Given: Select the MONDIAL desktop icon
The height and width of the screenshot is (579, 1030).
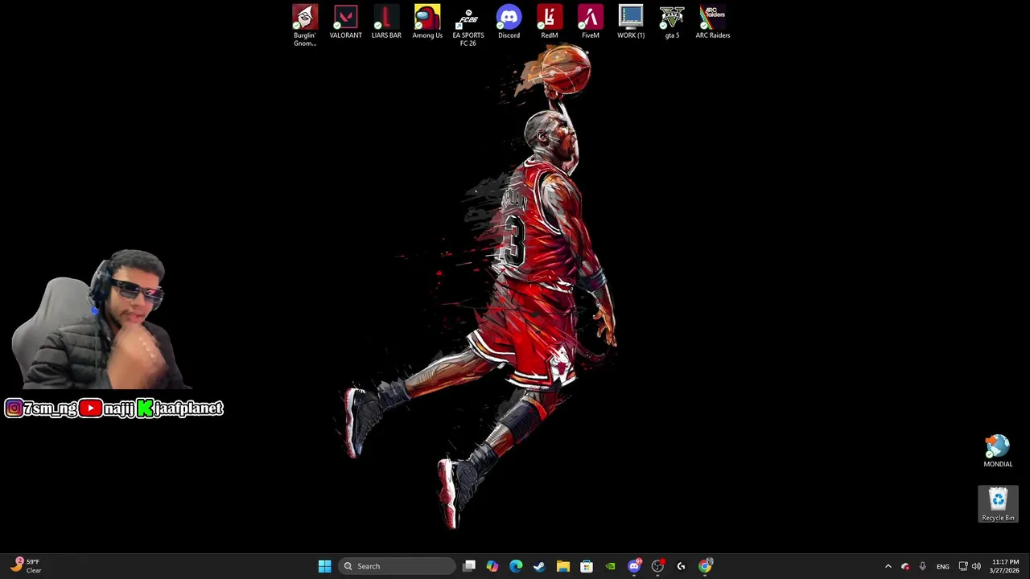Looking at the screenshot, I should (998, 451).
